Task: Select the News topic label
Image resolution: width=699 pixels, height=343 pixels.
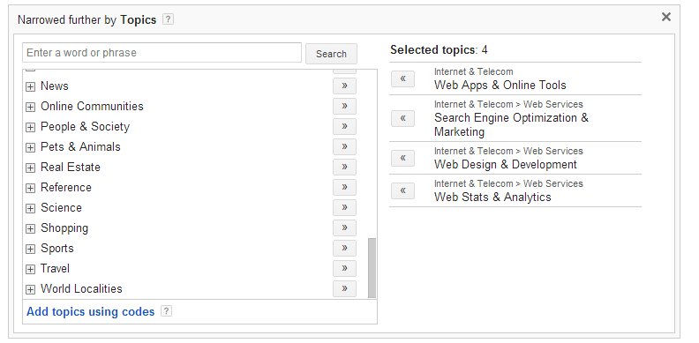Action: (x=55, y=86)
